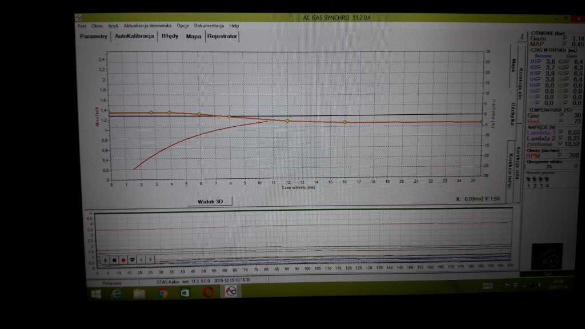Screen dimensions: 585x329
Task: Start recording with the red record button
Action: coord(123,260)
